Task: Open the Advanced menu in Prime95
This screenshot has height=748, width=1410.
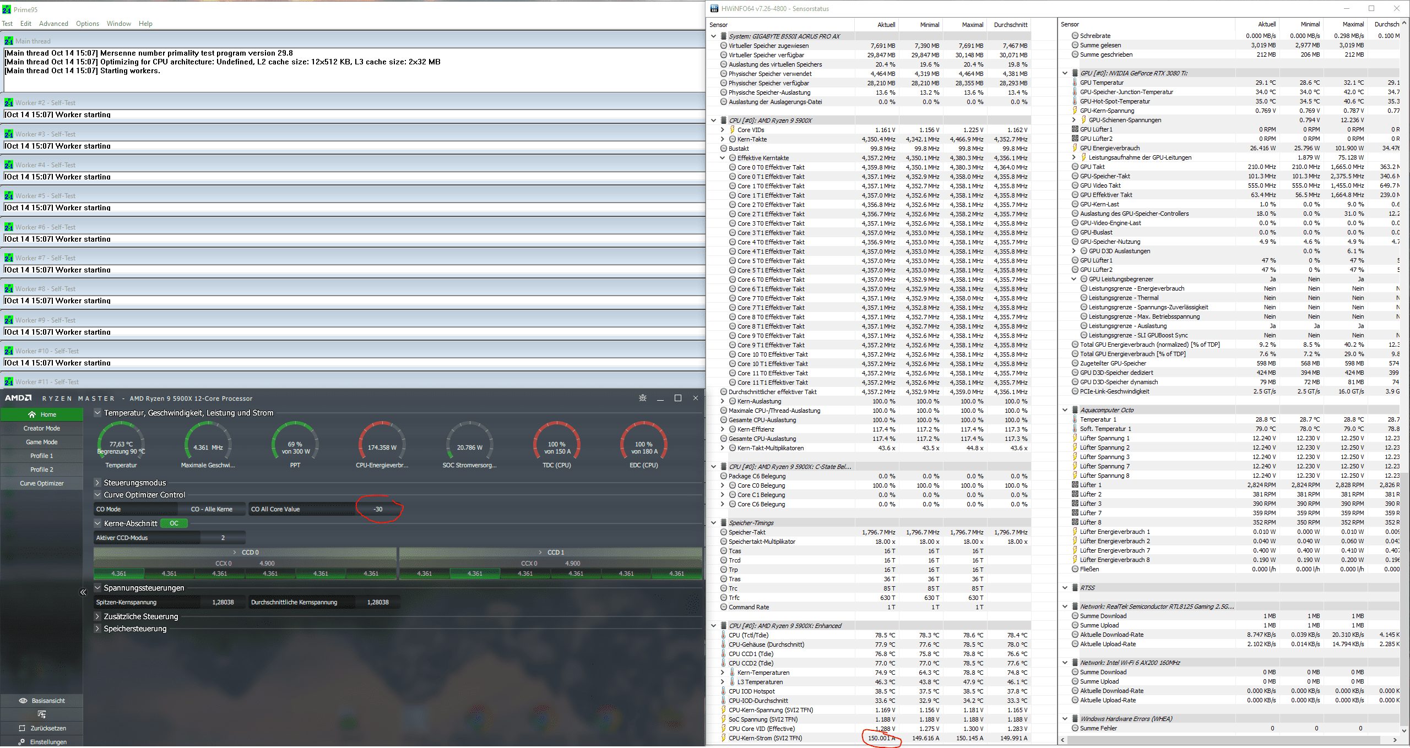Action: (x=53, y=24)
